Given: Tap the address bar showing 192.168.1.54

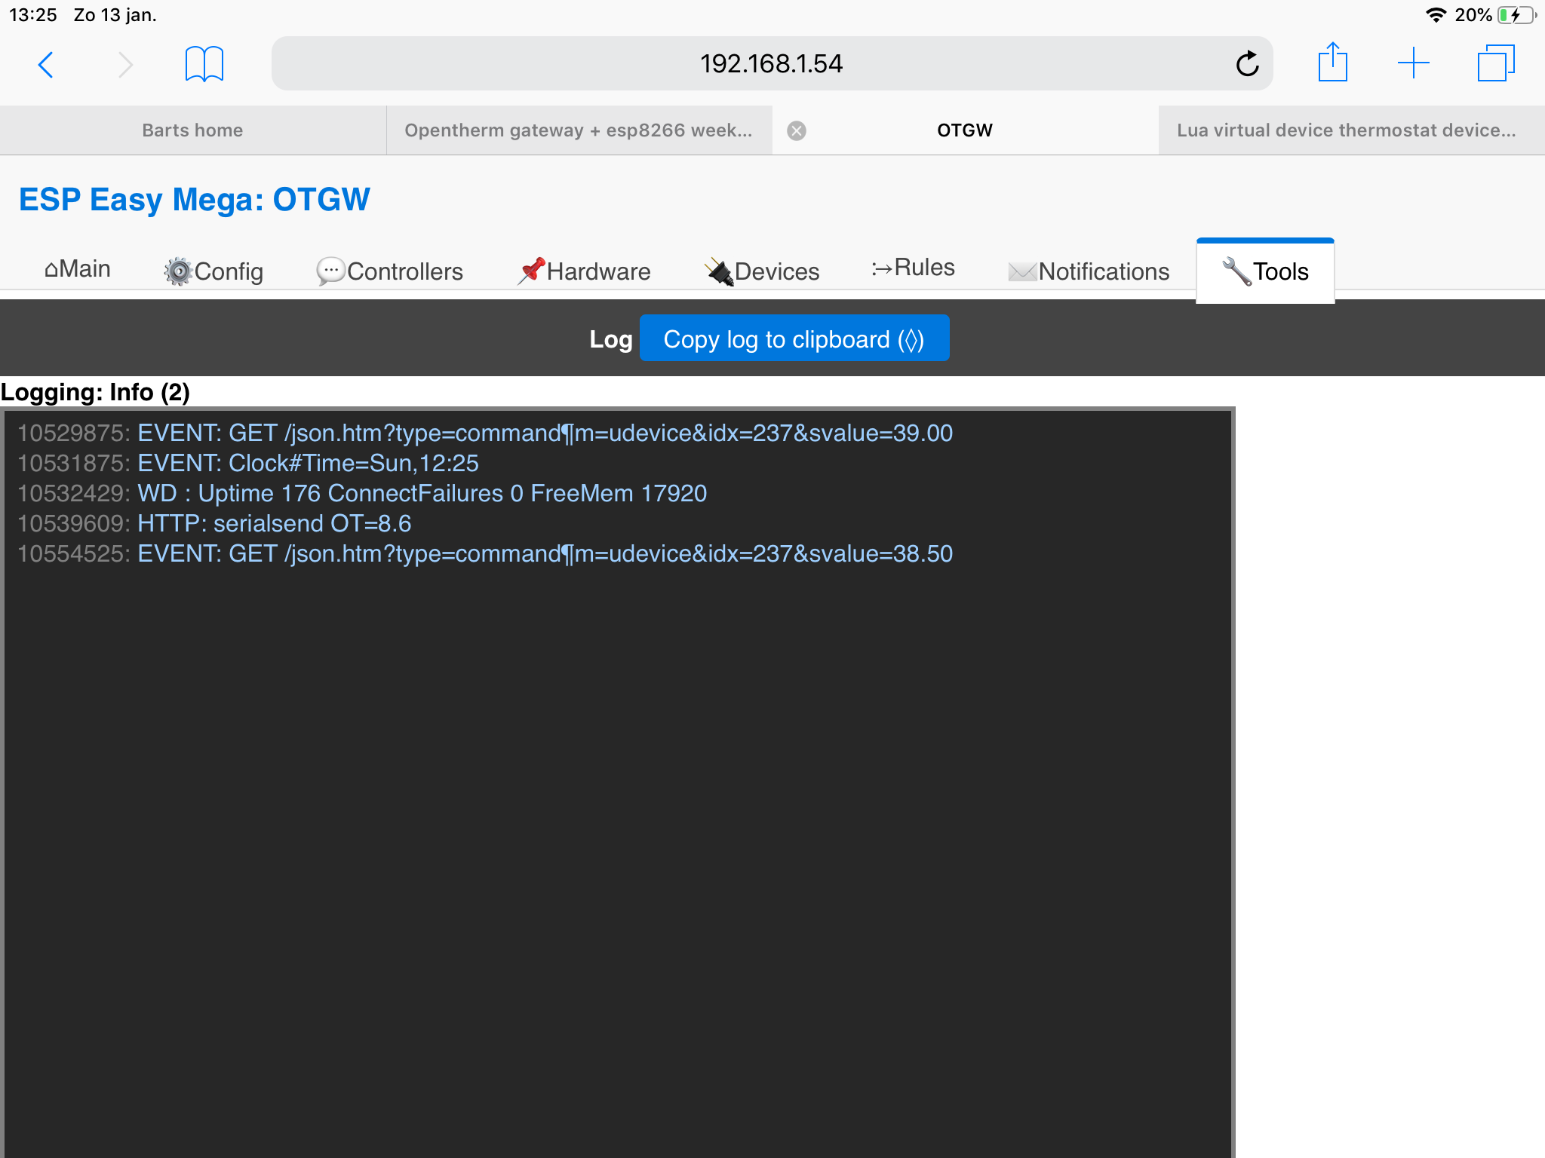Looking at the screenshot, I should 772,63.
